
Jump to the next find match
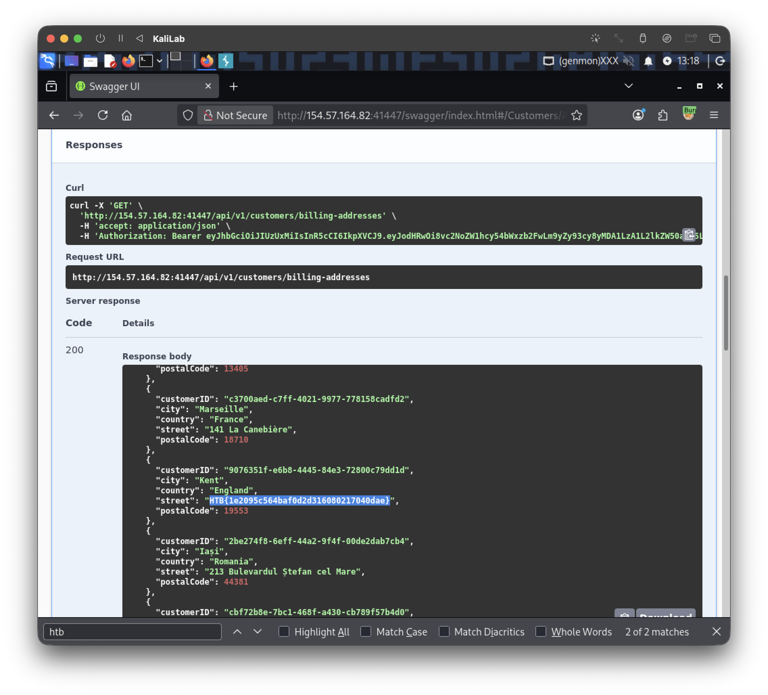tap(258, 631)
